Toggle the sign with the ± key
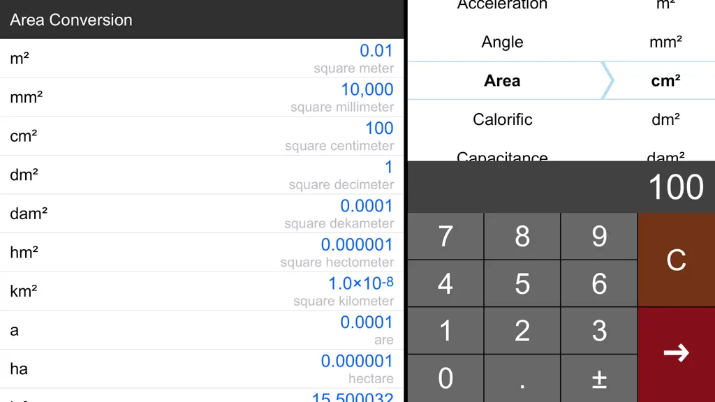Image resolution: width=715 pixels, height=402 pixels. [x=599, y=378]
